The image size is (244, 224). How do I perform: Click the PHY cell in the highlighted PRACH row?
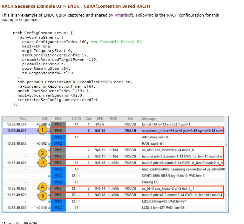click(58, 131)
